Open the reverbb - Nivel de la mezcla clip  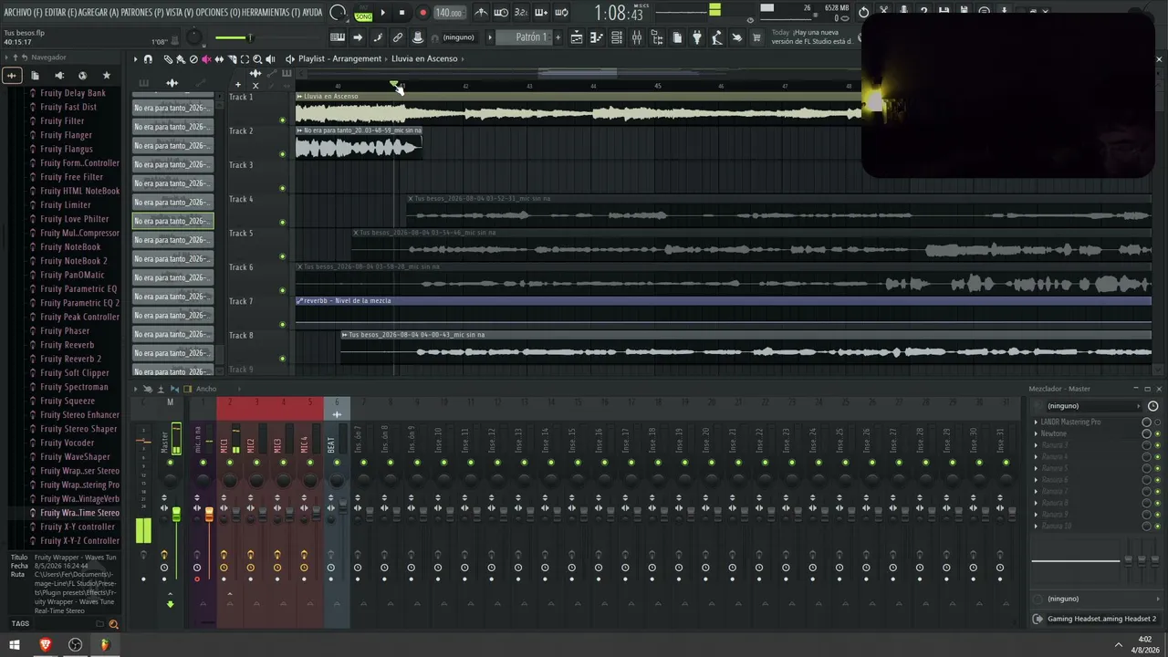click(x=724, y=301)
